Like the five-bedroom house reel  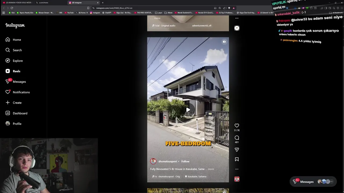click(x=237, y=125)
